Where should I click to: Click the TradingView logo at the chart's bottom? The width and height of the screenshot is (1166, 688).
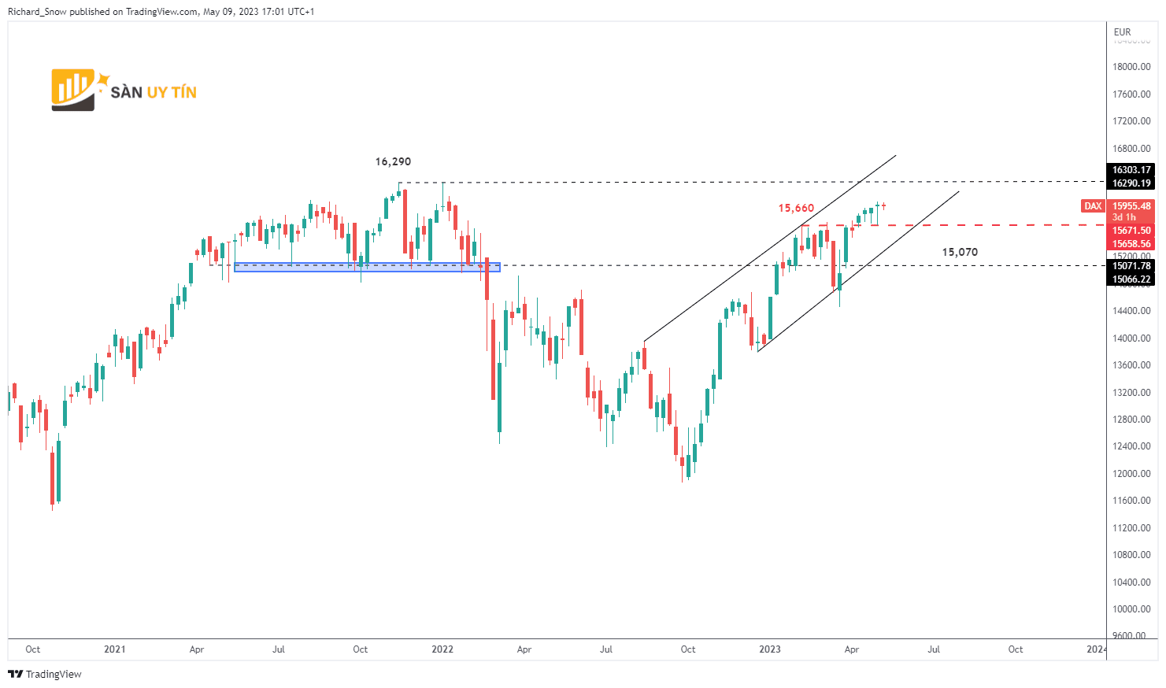[x=45, y=674]
